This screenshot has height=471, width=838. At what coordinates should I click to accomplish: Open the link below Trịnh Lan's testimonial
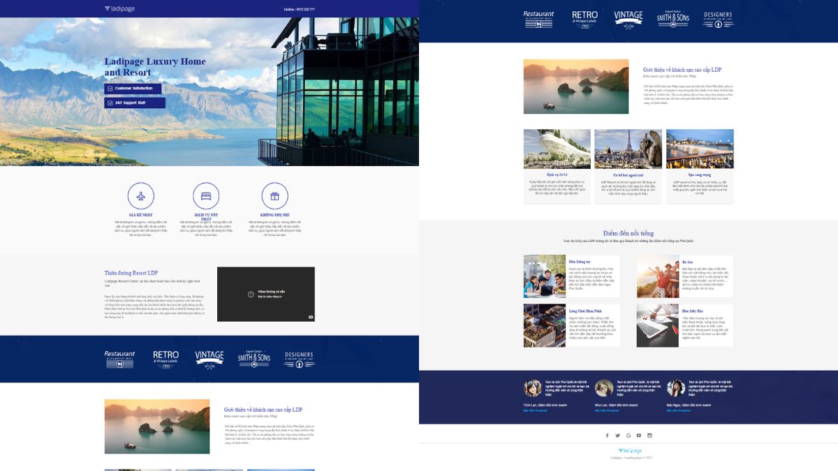tap(534, 410)
